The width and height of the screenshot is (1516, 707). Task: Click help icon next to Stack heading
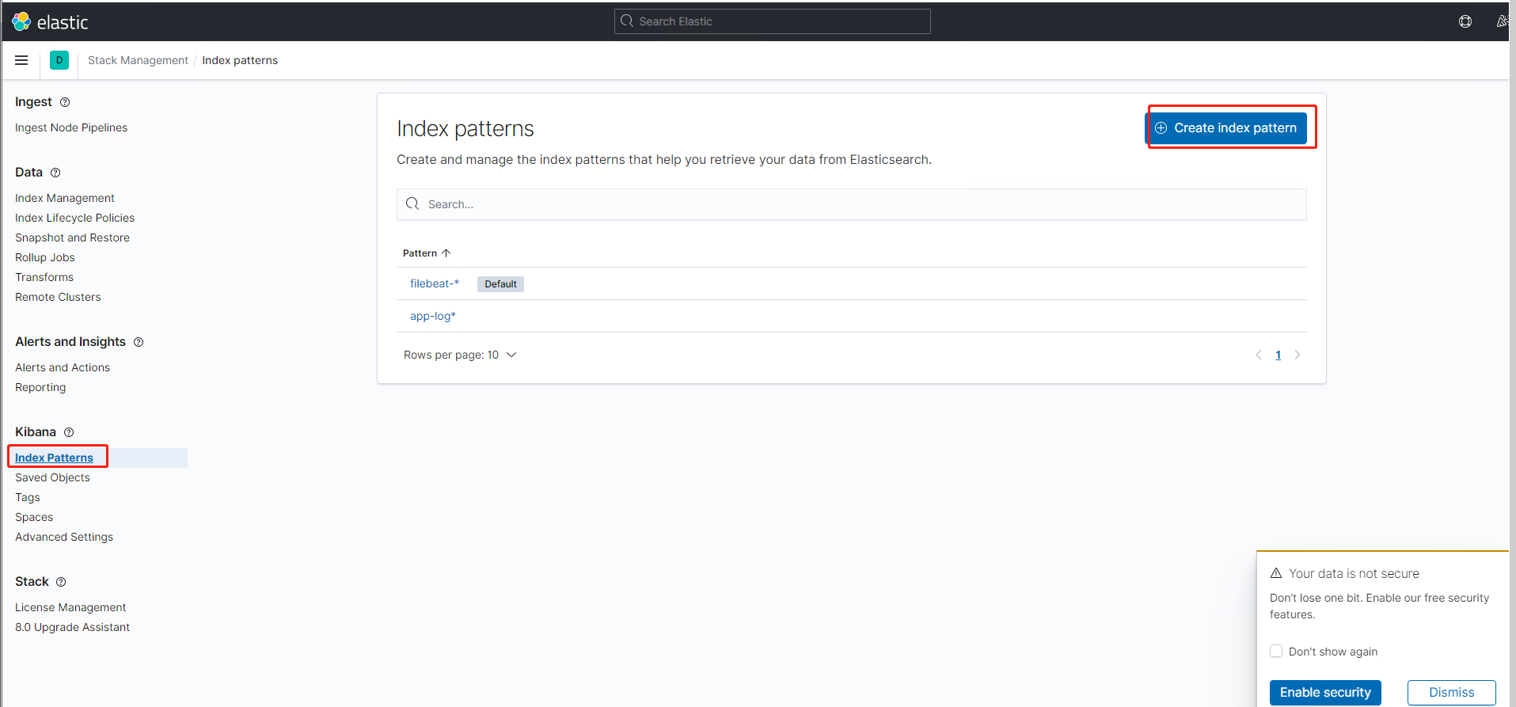[x=61, y=582]
